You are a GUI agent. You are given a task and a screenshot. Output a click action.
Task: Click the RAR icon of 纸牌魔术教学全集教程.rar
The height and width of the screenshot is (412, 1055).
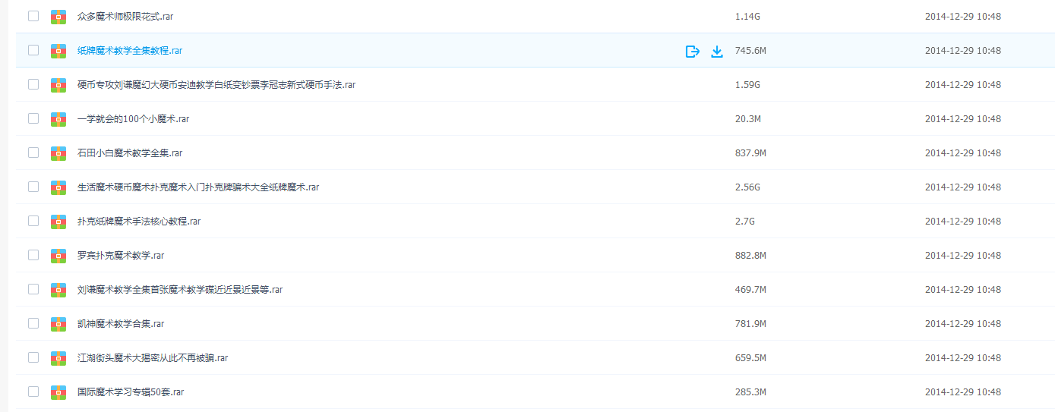[58, 51]
